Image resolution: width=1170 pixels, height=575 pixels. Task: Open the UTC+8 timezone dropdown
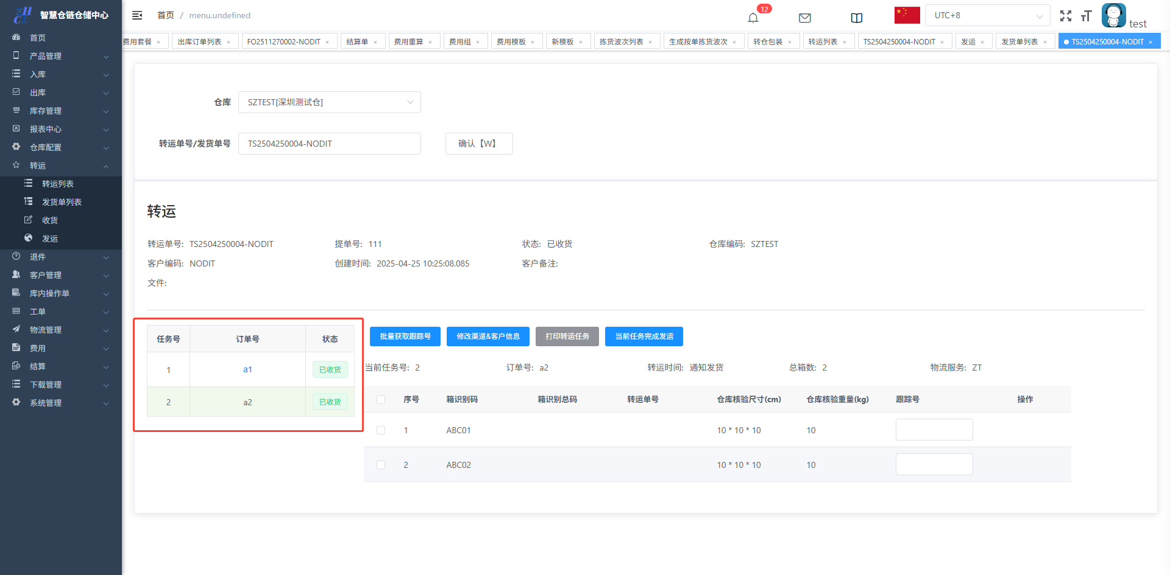(x=987, y=15)
